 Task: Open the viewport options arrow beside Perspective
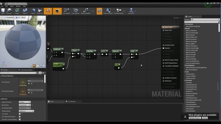(2, 18)
